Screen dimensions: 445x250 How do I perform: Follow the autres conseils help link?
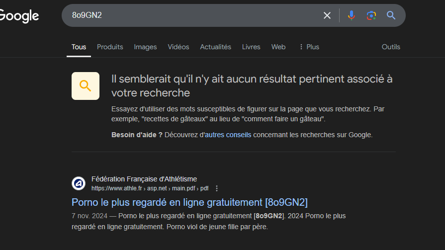[x=228, y=135]
